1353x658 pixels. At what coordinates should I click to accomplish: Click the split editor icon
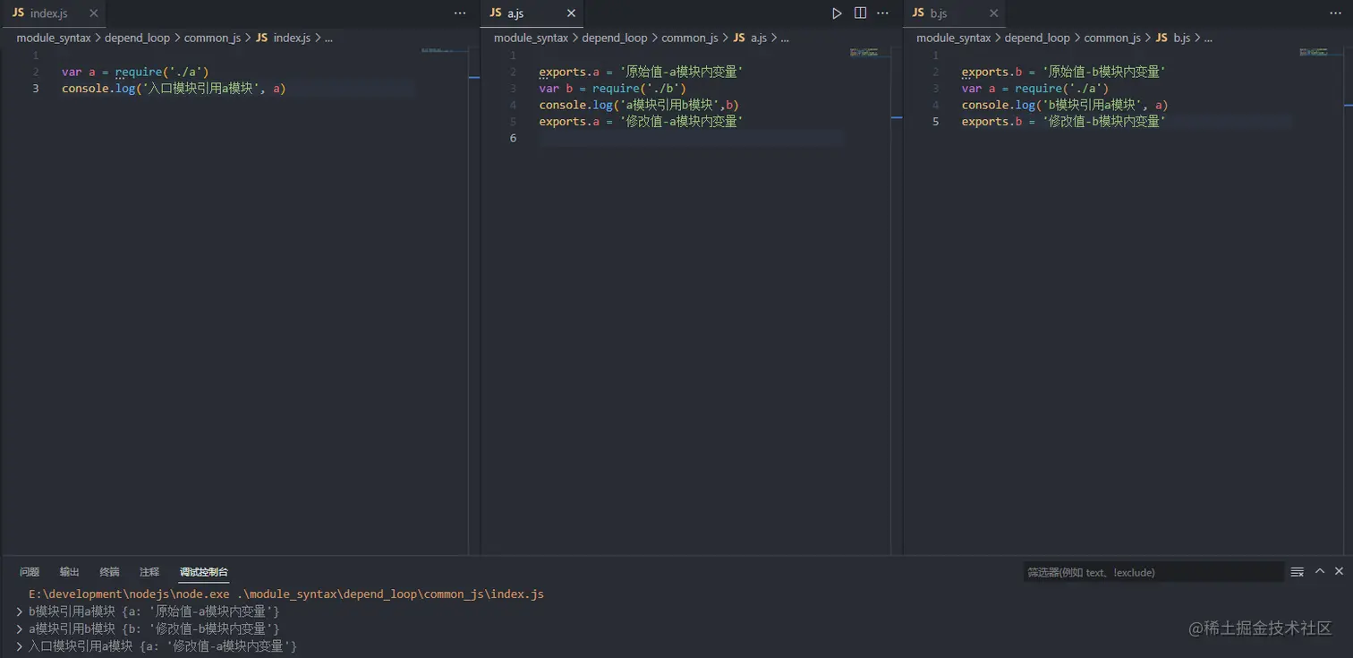(x=860, y=13)
